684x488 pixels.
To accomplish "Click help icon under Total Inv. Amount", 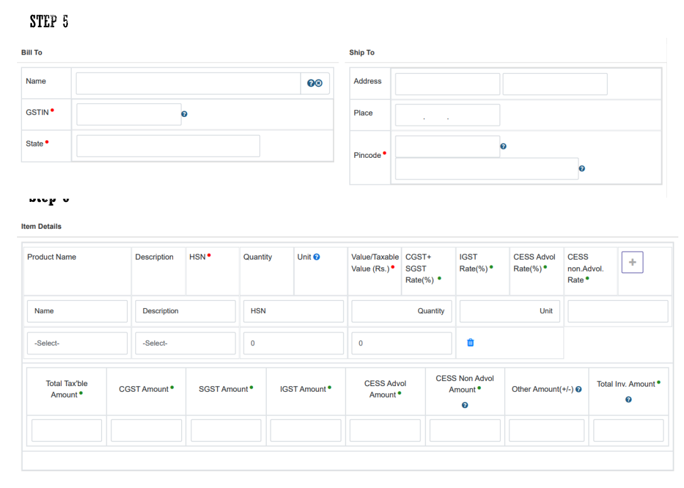I will [x=629, y=400].
